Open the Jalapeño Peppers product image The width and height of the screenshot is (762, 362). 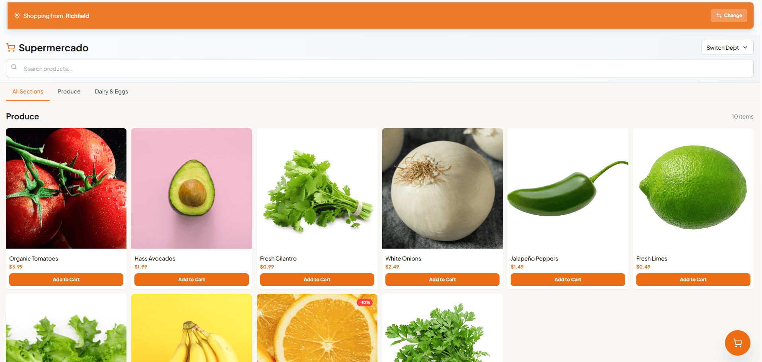coord(568,188)
